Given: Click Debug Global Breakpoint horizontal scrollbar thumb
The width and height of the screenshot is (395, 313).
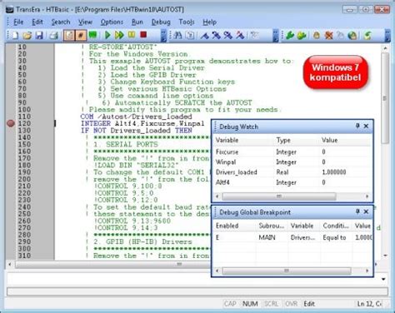Looking at the screenshot, I should click(x=287, y=271).
